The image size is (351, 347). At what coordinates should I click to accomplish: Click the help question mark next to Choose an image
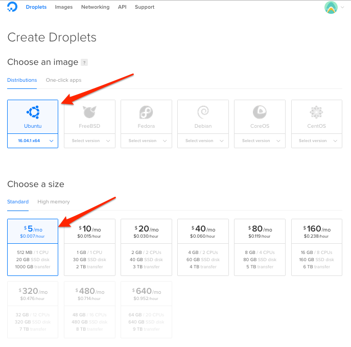tap(84, 62)
